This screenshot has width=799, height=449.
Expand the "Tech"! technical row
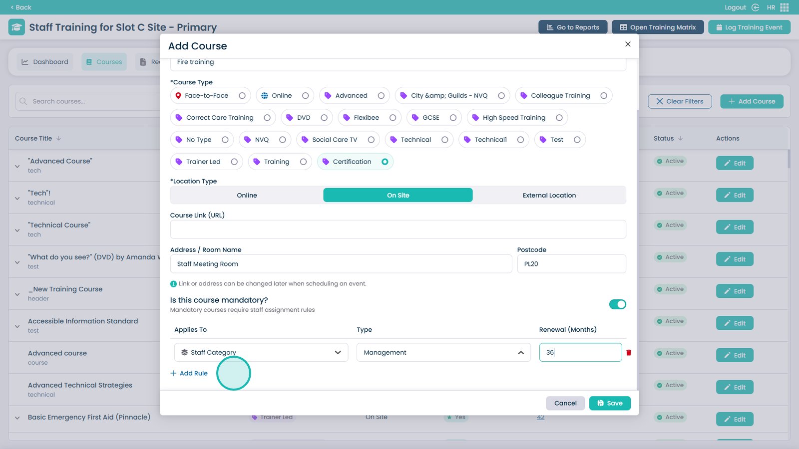17,198
